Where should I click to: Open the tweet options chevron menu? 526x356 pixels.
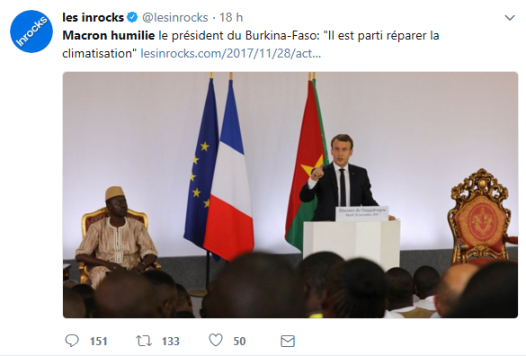pos(510,18)
